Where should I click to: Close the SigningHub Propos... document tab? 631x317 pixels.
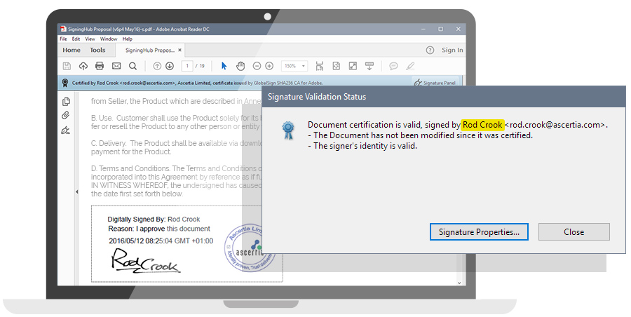(180, 50)
